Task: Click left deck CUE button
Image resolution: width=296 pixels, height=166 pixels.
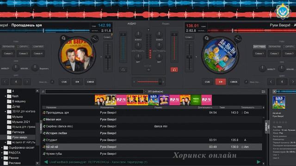Action: [x=64, y=82]
